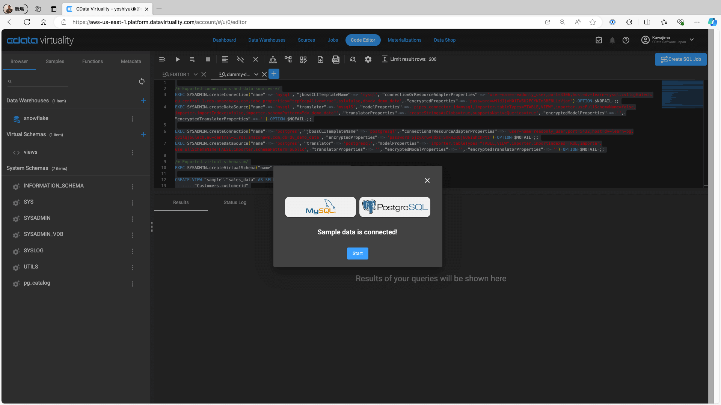This screenshot has height=405, width=721.
Task: Expand the SYSLOG schema
Action: tap(33, 250)
